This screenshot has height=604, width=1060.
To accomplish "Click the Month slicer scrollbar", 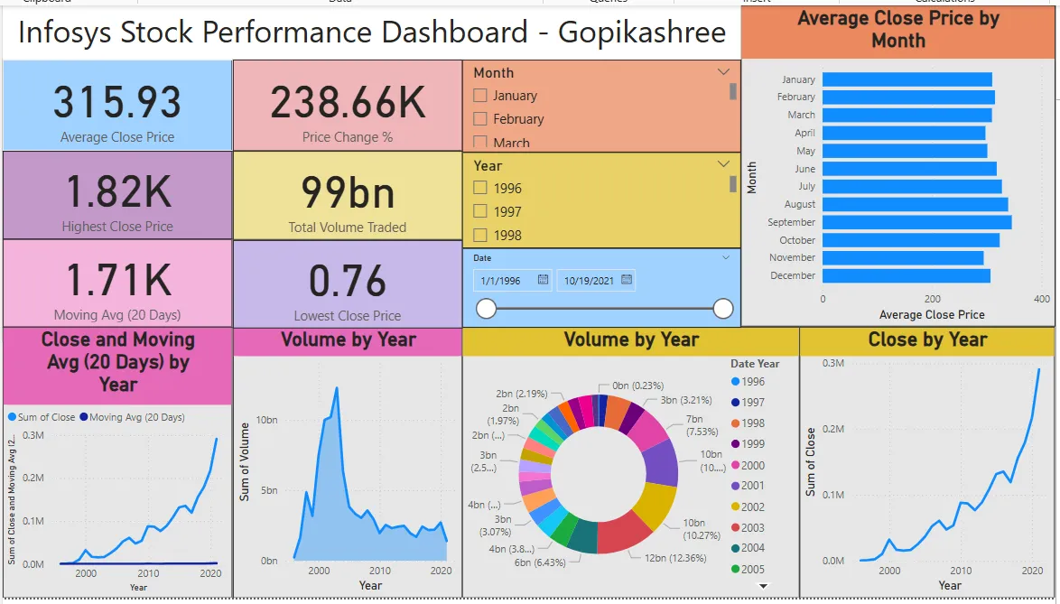I will coord(733,91).
